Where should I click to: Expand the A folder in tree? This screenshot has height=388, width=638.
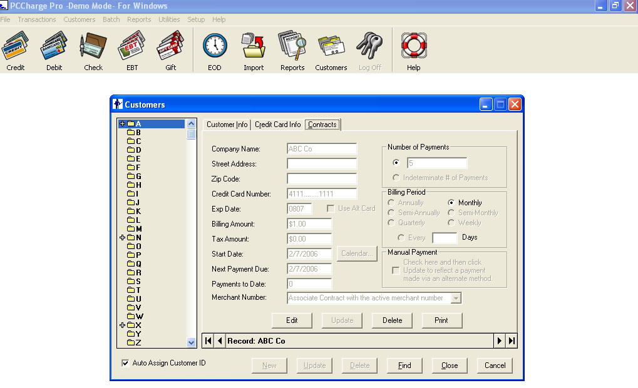coord(122,124)
